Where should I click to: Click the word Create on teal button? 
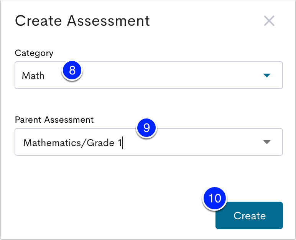click(x=250, y=215)
